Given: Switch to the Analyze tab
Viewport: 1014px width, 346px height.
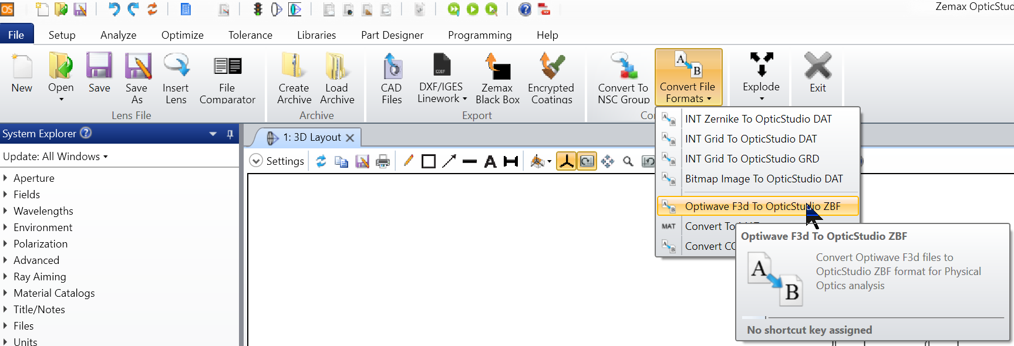Looking at the screenshot, I should coord(118,35).
